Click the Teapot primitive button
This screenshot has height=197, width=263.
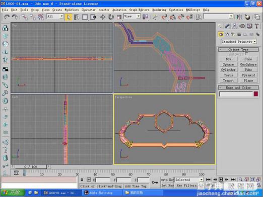pos(228,80)
